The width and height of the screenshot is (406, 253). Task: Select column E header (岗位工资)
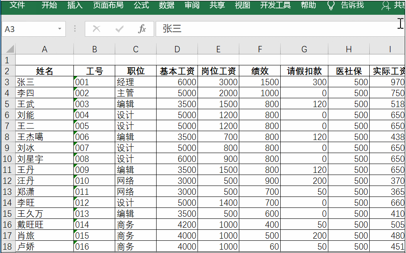[218, 48]
